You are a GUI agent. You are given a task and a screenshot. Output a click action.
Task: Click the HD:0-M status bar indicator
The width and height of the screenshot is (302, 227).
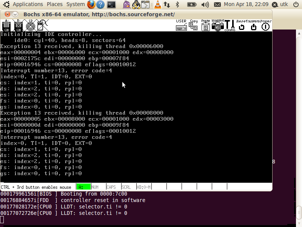[x=144, y=187]
